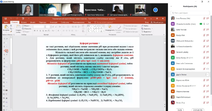This screenshot has height=111, width=212.
Task: Click camera-off icon next to Kostya Falk
Action: point(208,35)
